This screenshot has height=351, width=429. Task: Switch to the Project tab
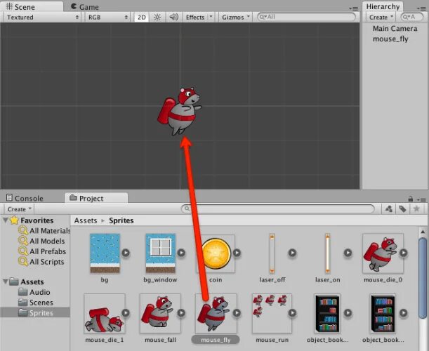[95, 198]
